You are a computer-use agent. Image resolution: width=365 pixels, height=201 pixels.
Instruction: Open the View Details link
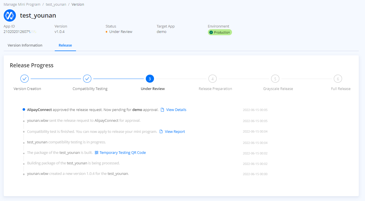pos(176,110)
